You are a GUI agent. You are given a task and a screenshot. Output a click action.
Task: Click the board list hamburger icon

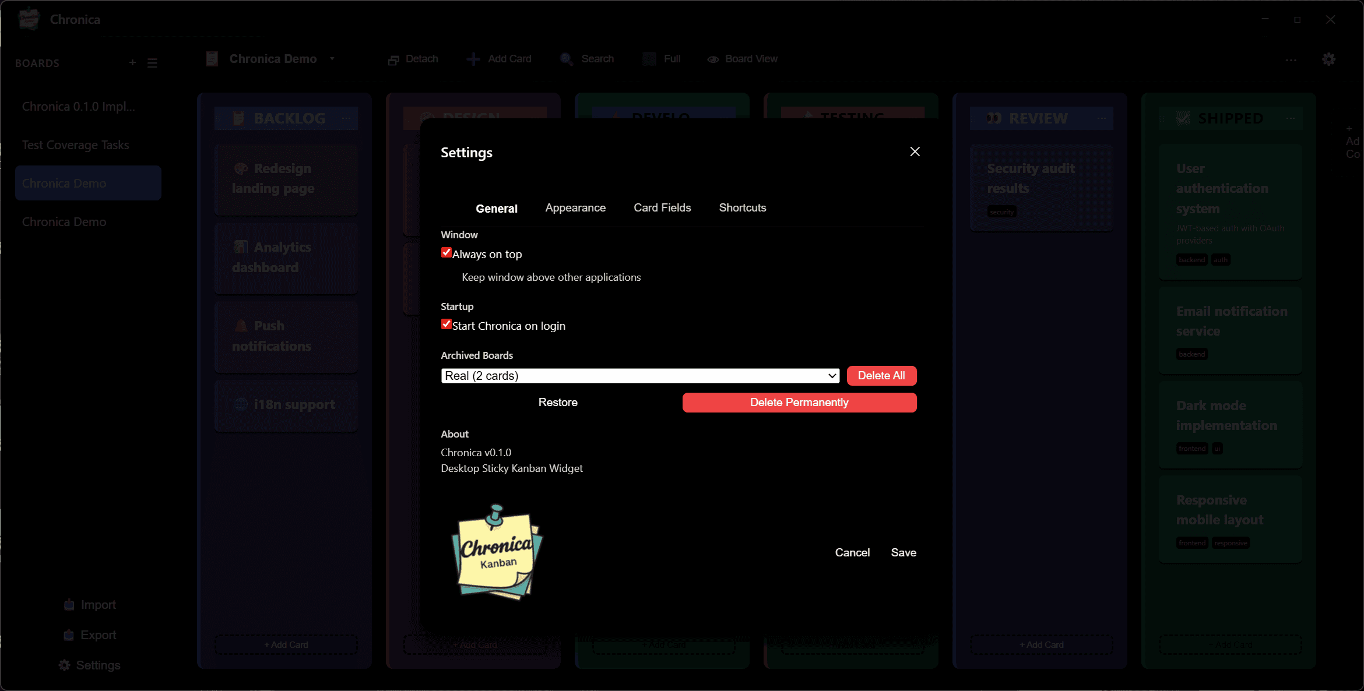[153, 62]
